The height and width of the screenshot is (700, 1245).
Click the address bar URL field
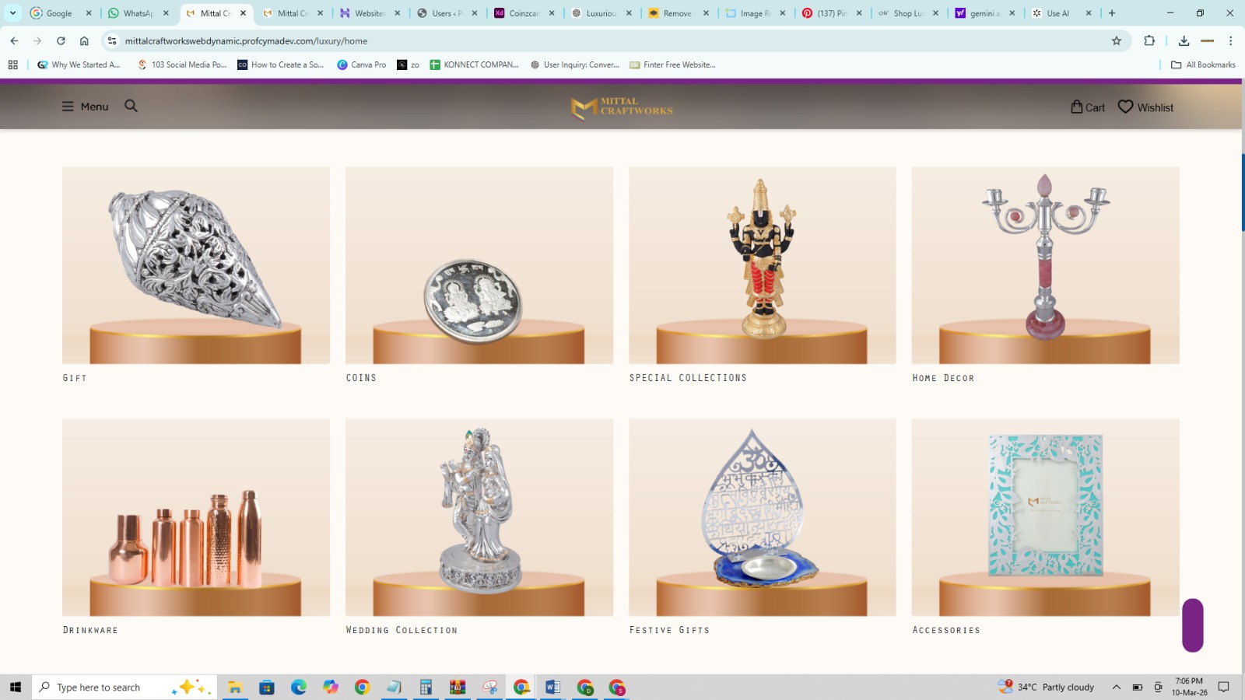tap(607, 40)
